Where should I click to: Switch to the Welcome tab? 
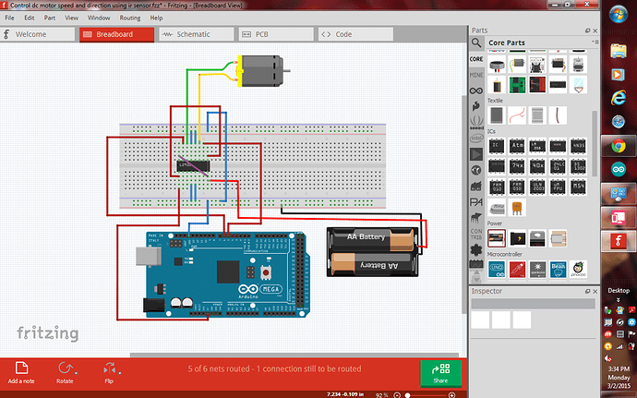(37, 34)
